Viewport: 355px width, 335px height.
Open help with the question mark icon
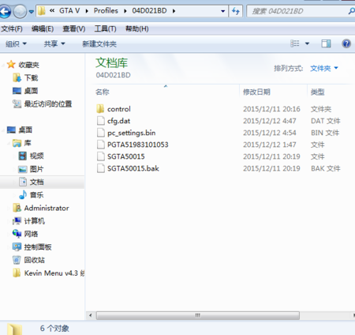click(346, 43)
